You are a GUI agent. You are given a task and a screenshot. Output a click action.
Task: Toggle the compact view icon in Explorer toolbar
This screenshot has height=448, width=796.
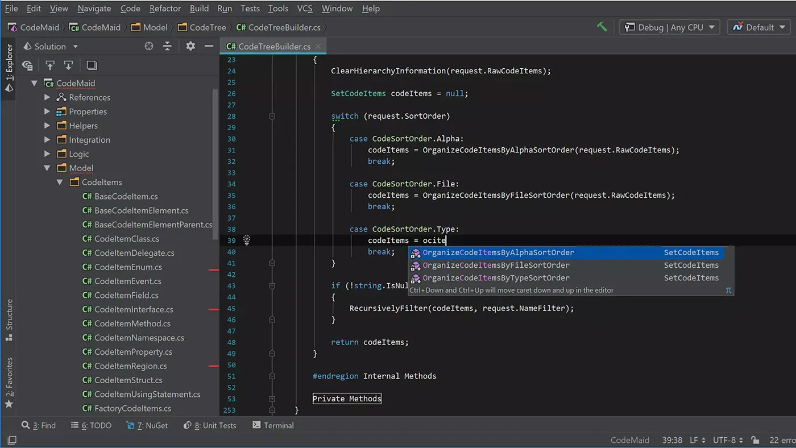[x=91, y=65]
